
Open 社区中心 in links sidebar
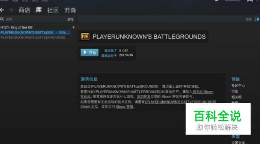(238, 85)
